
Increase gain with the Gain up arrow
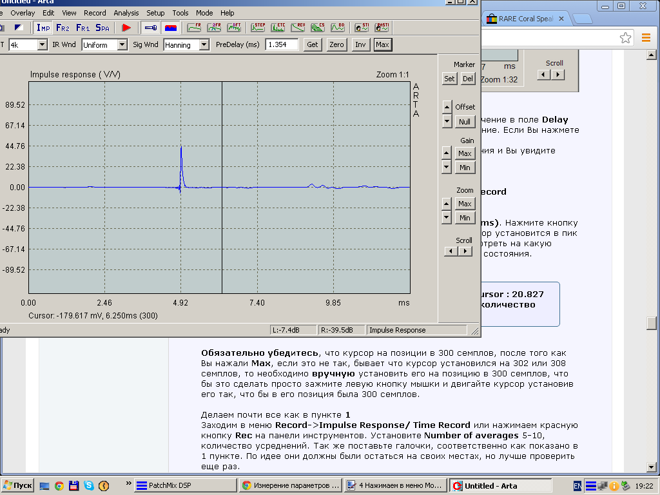pos(447,153)
